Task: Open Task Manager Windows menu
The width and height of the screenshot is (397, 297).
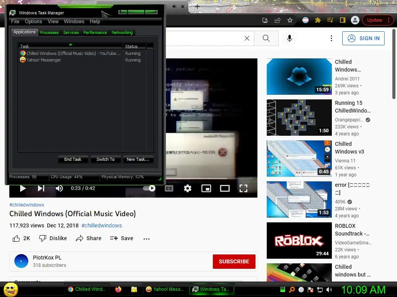Action: point(74,22)
